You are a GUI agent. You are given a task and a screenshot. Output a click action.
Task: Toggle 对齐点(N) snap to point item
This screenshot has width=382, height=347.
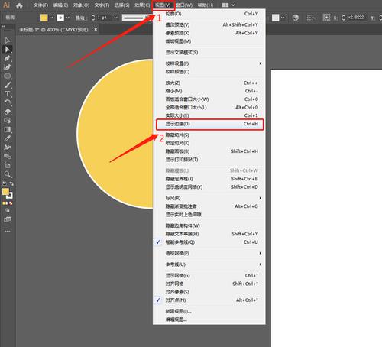209,300
